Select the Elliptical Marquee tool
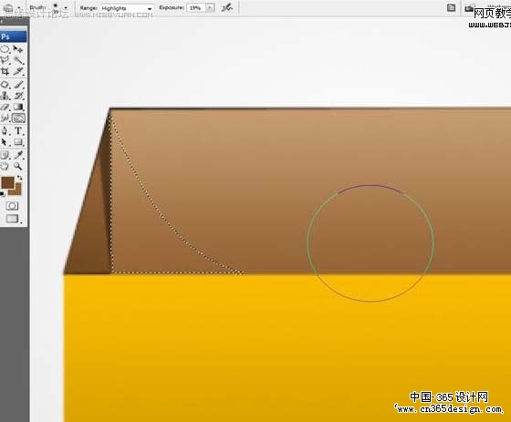 (x=5, y=49)
